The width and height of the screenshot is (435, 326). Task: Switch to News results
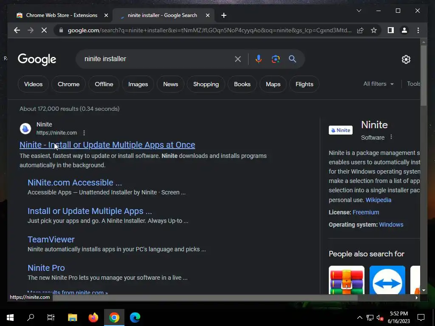click(170, 84)
